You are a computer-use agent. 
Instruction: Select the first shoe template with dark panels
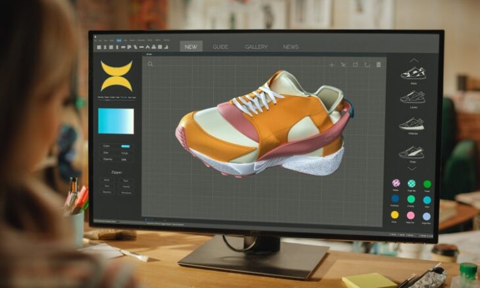pyautogui.click(x=414, y=73)
